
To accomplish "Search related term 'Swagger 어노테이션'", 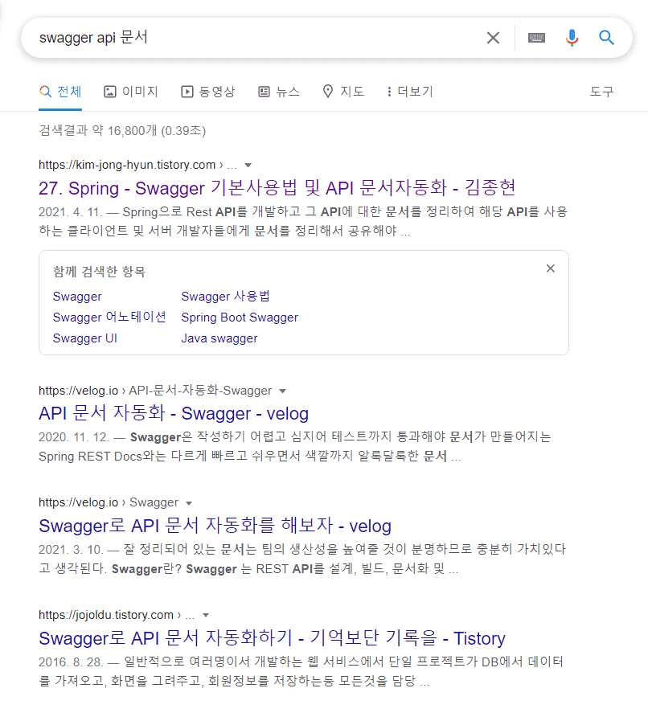I will pyautogui.click(x=109, y=317).
